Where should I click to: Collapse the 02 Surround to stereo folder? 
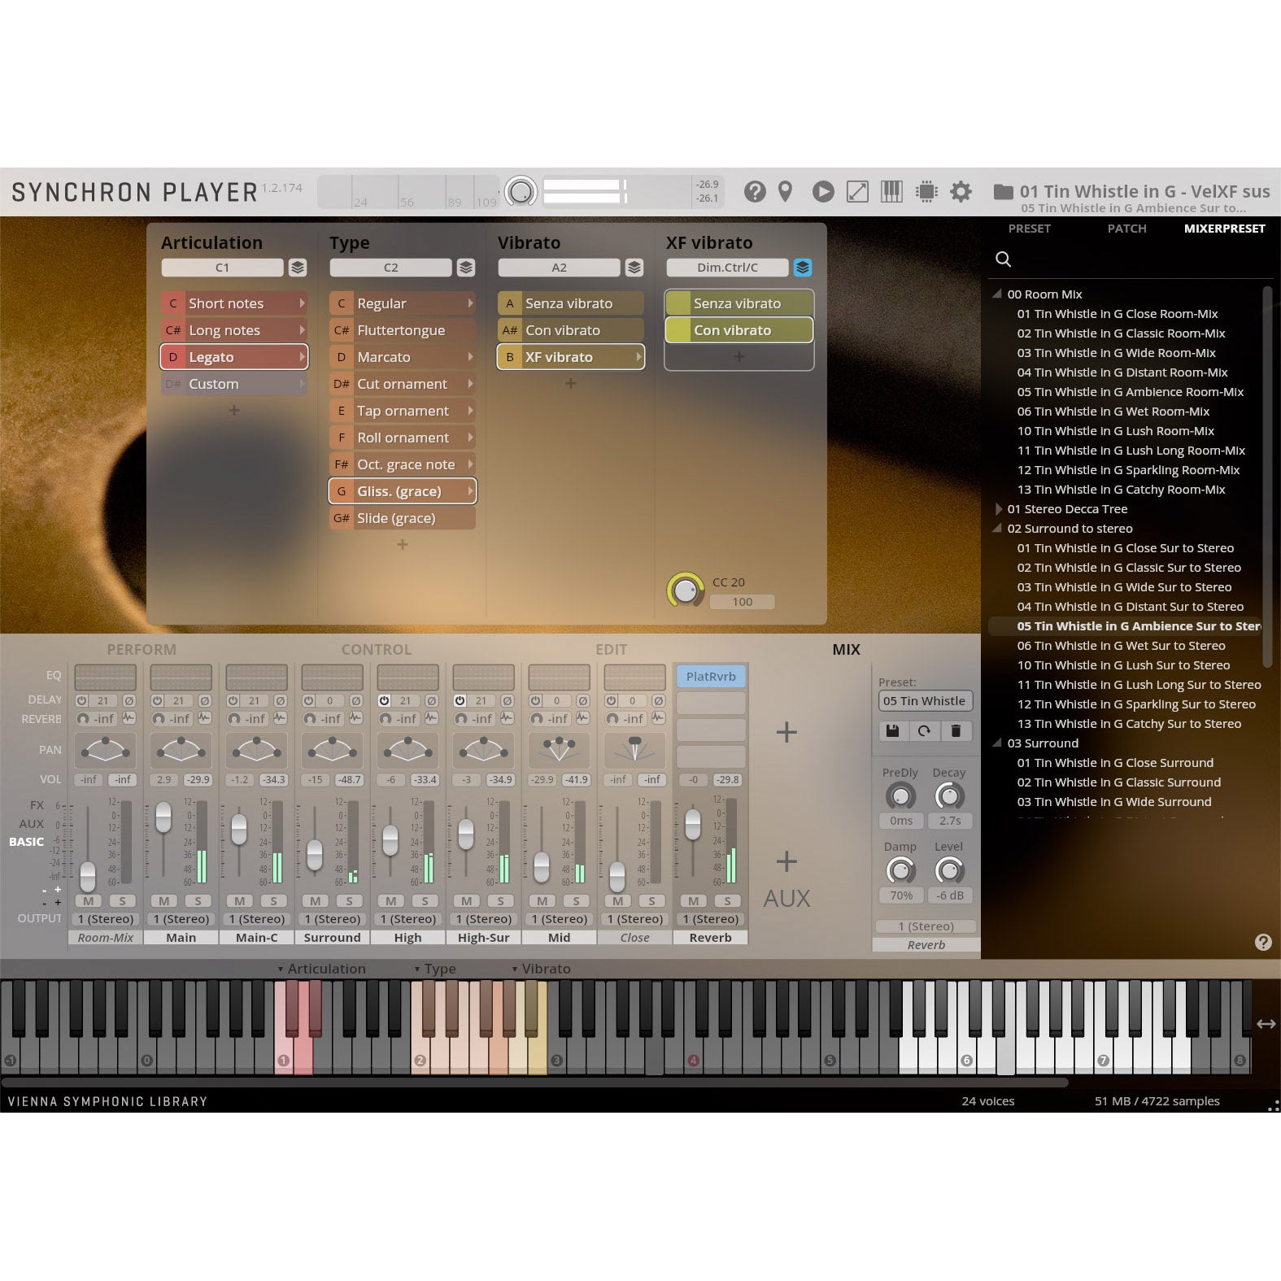[x=997, y=528]
